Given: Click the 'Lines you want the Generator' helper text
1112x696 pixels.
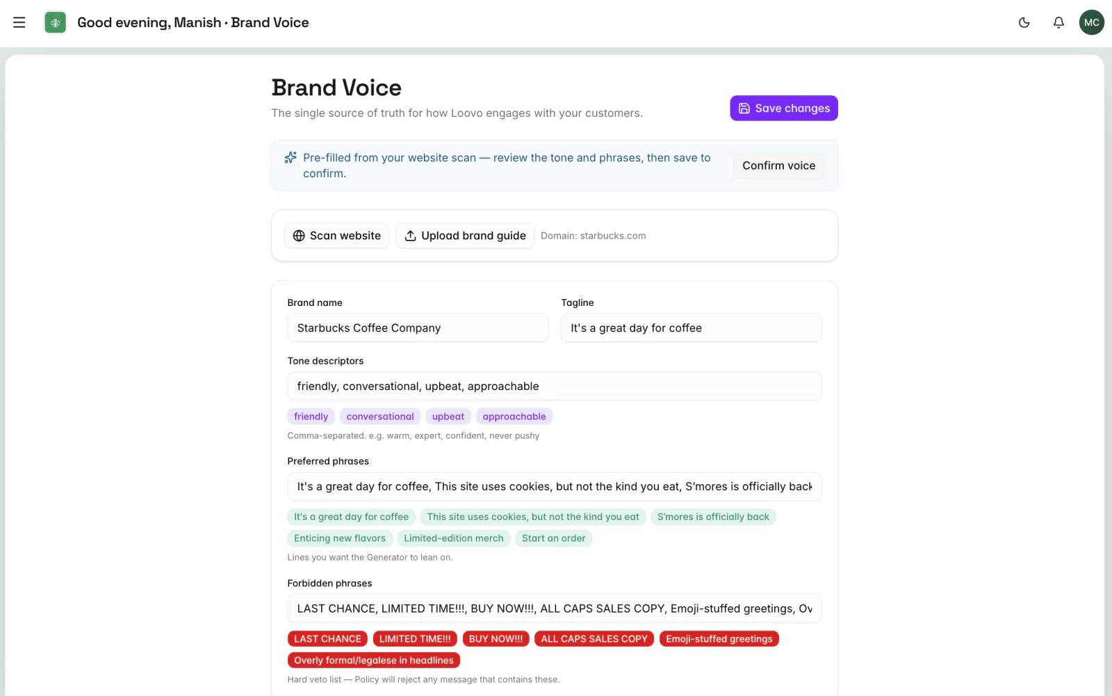Looking at the screenshot, I should (x=370, y=558).
